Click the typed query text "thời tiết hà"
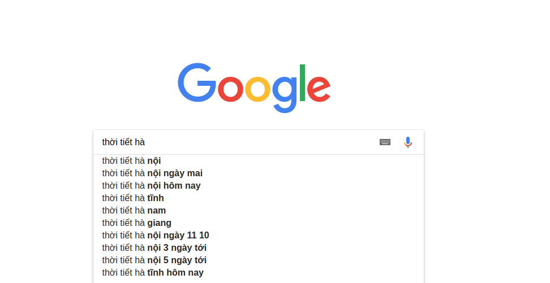The height and width of the screenshot is (283, 550). tap(123, 142)
